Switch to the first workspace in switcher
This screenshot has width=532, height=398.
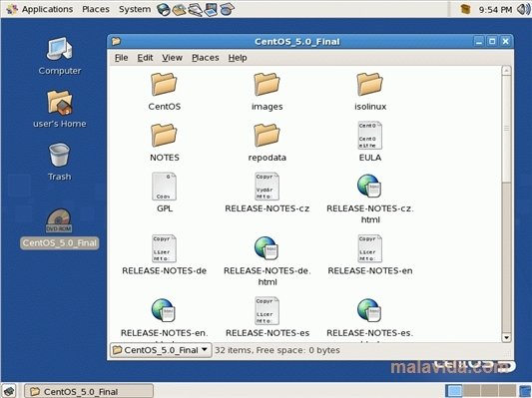pos(453,391)
